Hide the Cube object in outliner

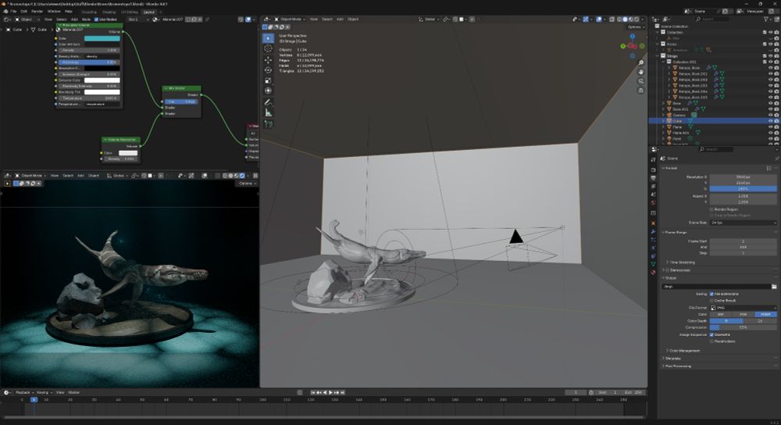click(770, 121)
